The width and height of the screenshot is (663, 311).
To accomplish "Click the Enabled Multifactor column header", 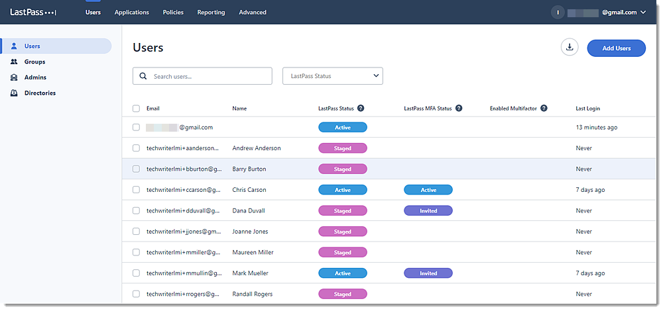I will (x=513, y=109).
